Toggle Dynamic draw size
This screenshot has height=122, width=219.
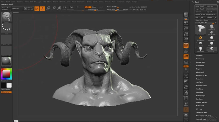(126, 10)
